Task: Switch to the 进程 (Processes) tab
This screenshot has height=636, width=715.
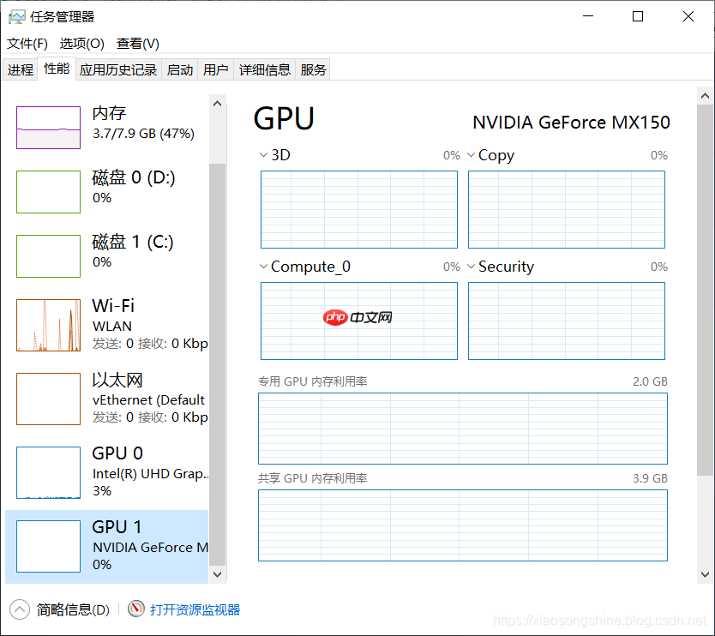Action: [x=20, y=69]
